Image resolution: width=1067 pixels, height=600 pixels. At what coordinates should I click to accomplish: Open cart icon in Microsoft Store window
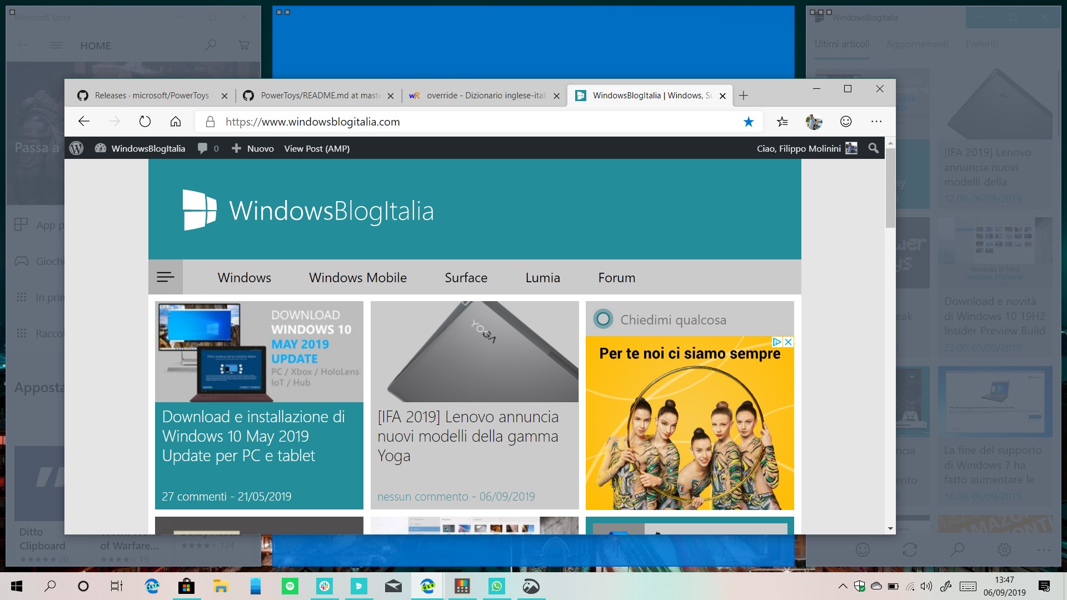tap(244, 45)
